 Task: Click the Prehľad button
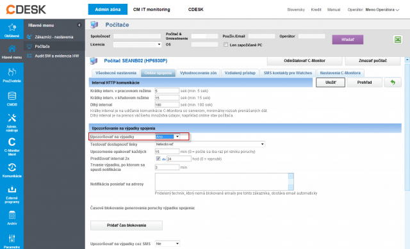tap(365, 83)
